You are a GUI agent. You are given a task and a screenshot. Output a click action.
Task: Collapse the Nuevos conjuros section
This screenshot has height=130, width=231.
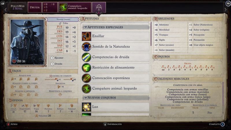86,97
